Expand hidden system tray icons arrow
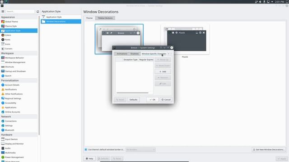Viewport: 289px width, 162px height. 272,2
